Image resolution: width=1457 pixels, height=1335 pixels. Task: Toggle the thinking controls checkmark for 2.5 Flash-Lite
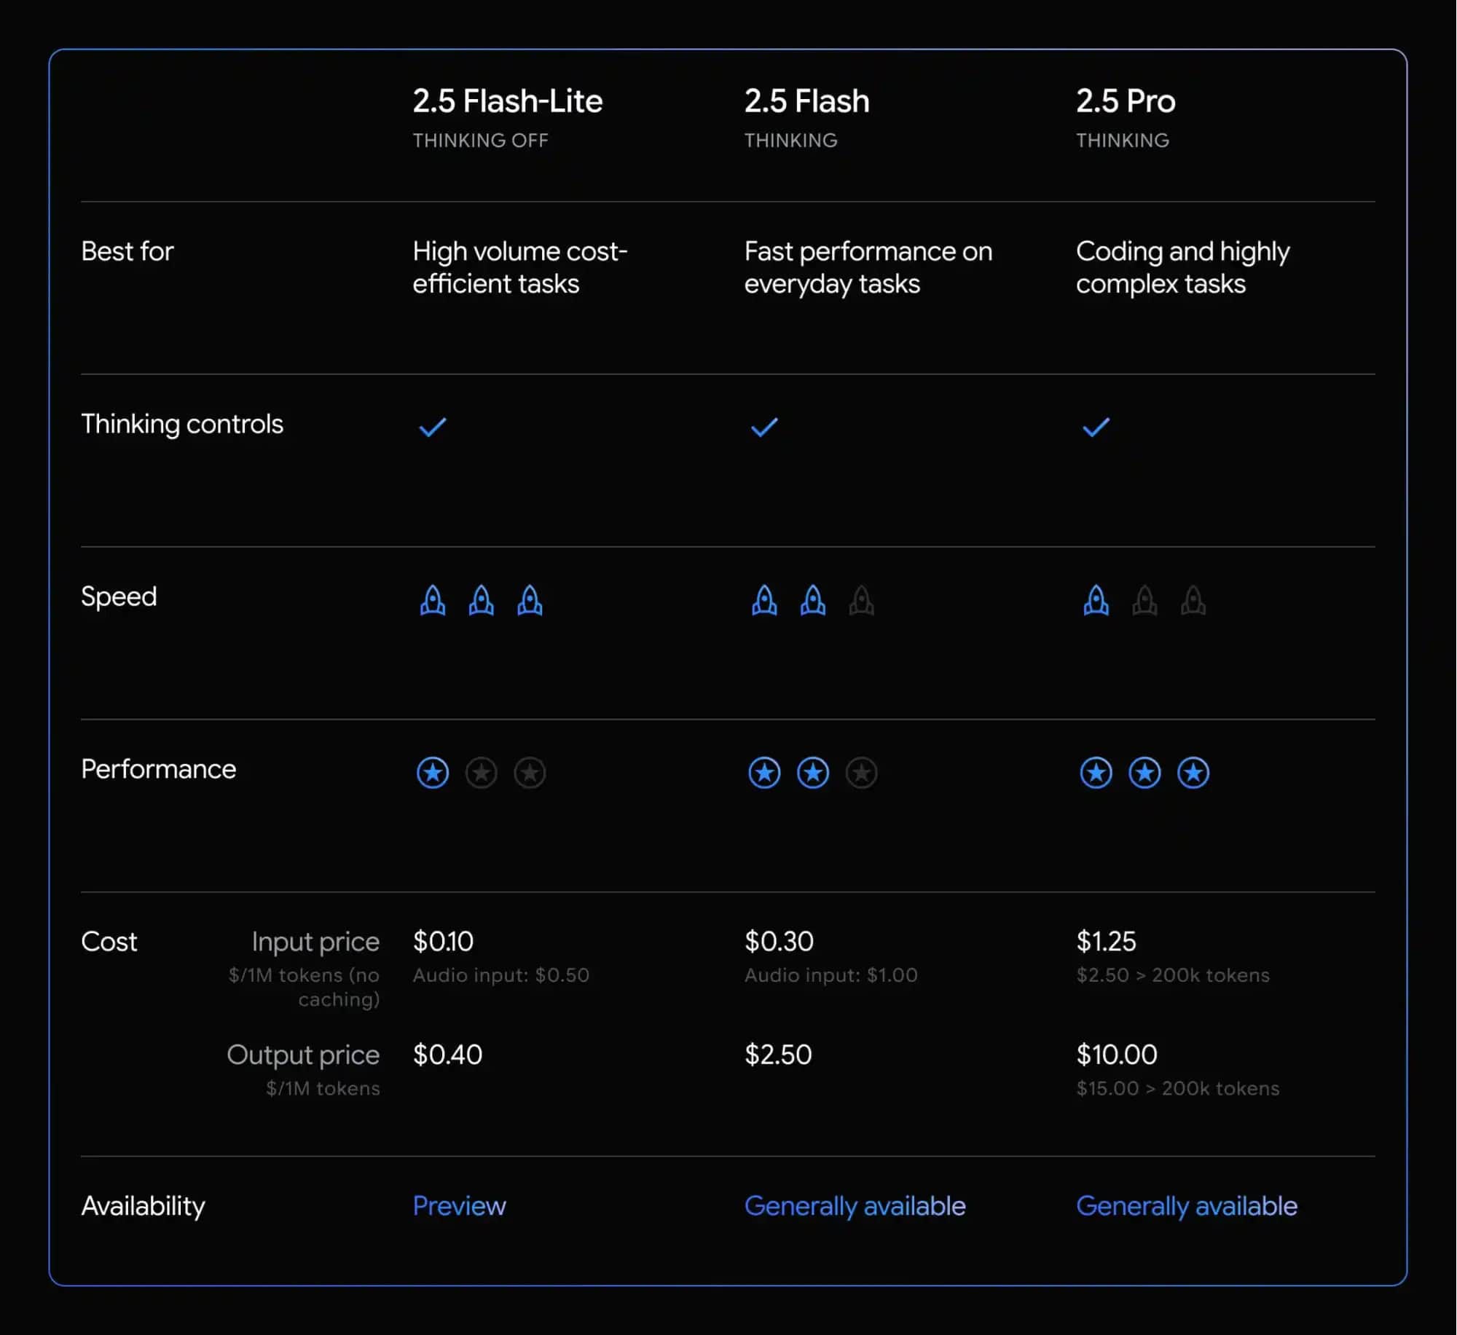coord(433,427)
